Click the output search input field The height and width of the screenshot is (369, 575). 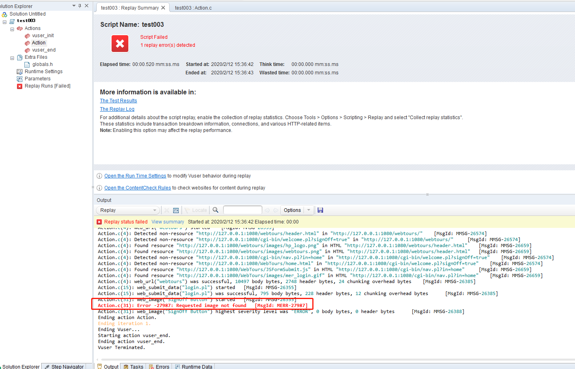(242, 210)
